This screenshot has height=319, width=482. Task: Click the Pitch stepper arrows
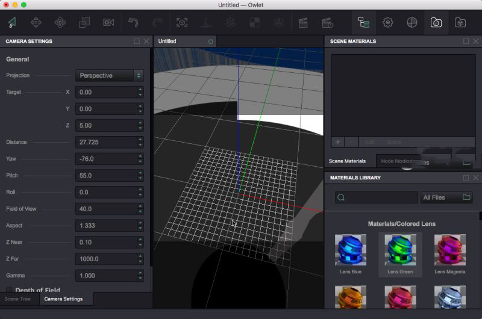(x=140, y=175)
